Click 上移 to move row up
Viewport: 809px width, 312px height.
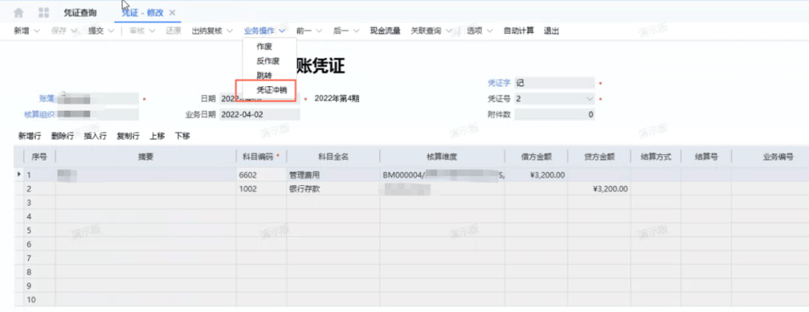point(157,136)
